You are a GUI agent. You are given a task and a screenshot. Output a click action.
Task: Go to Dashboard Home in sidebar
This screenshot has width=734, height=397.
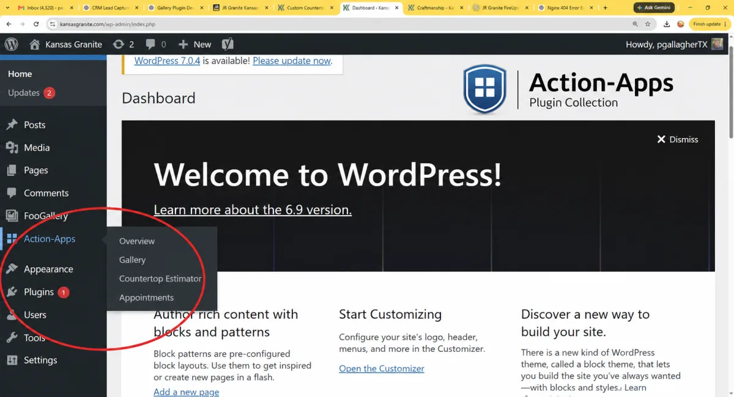[x=20, y=73]
